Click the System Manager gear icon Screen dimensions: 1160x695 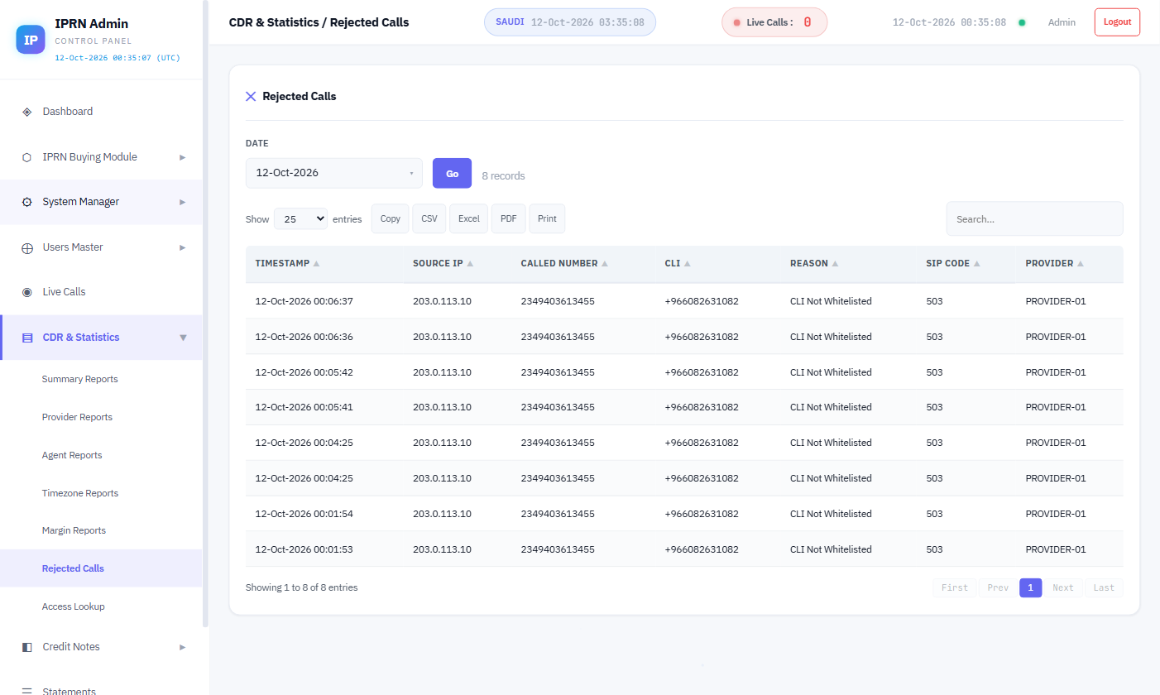26,202
